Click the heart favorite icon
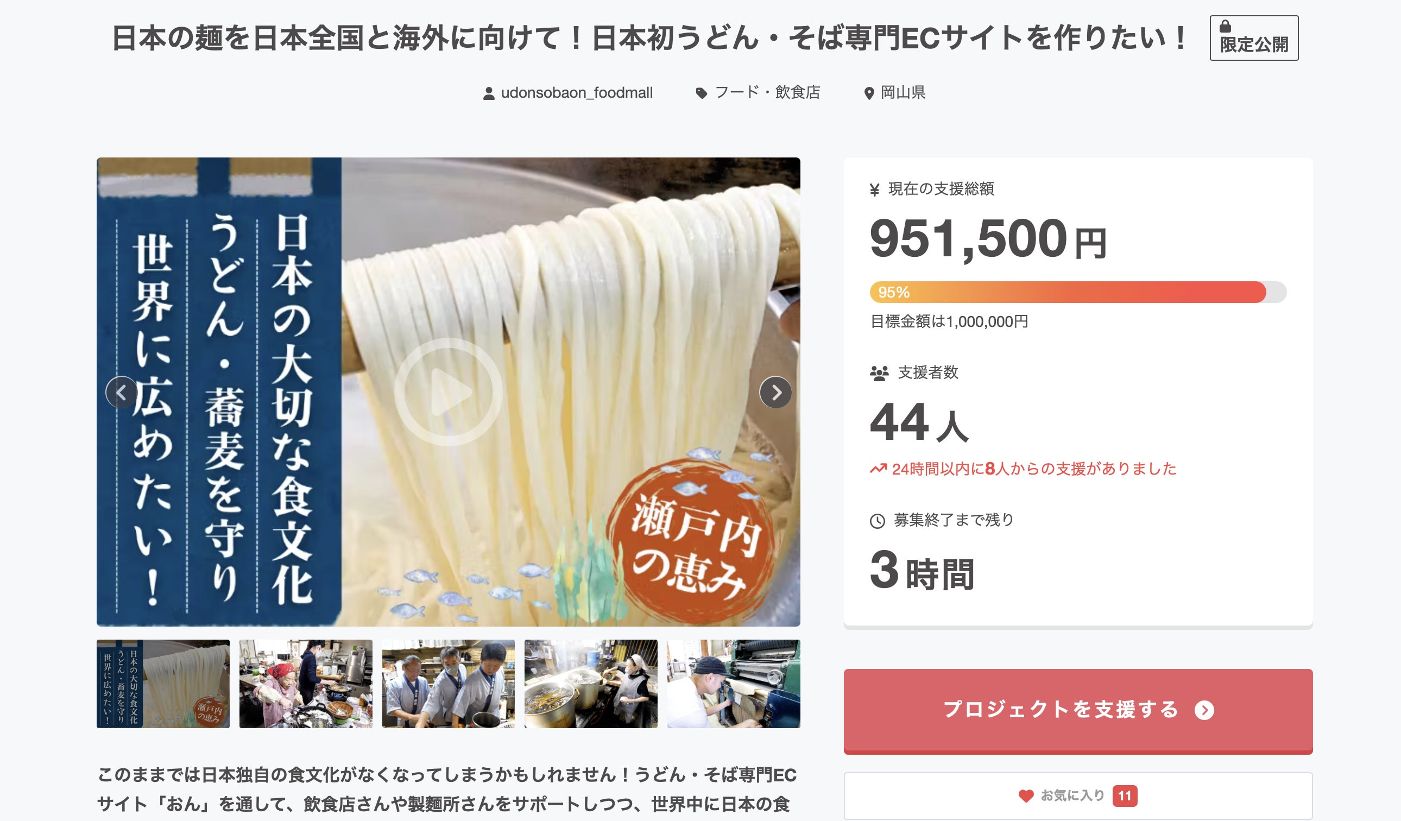1401x821 pixels. [1026, 796]
